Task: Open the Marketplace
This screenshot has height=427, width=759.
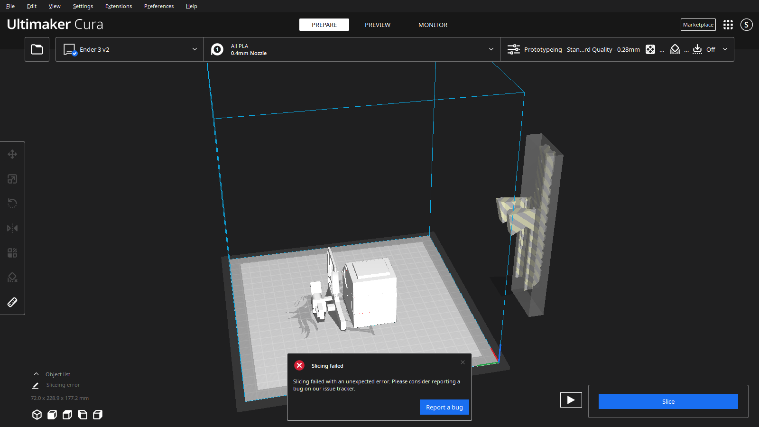Action: click(698, 25)
